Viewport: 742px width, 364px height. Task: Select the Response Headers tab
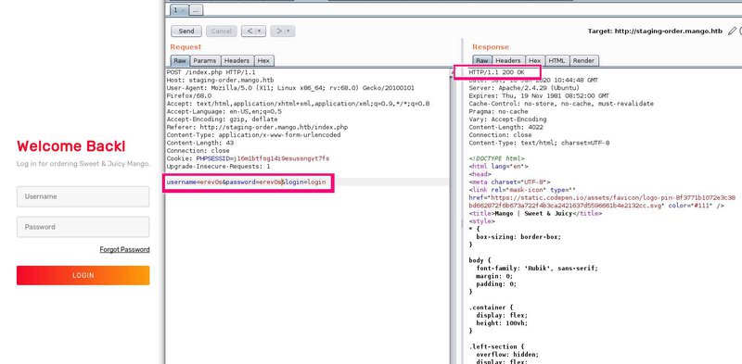[507, 60]
